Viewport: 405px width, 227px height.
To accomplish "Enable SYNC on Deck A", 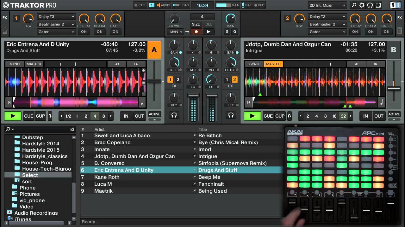I will (15, 64).
